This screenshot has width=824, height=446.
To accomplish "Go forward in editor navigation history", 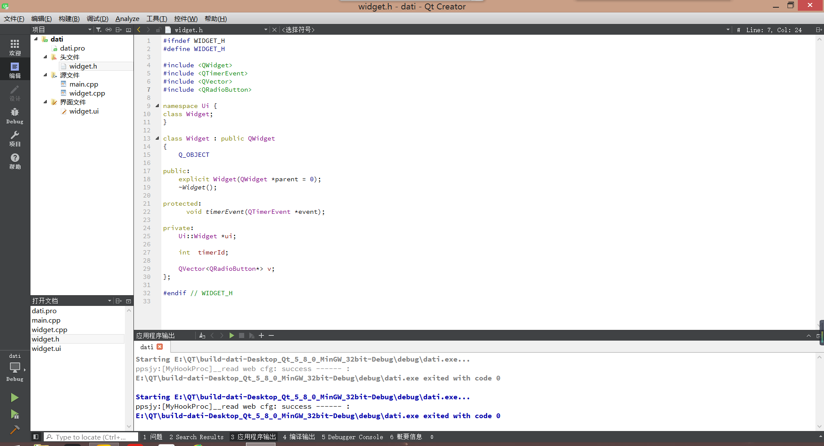I will 148,30.
